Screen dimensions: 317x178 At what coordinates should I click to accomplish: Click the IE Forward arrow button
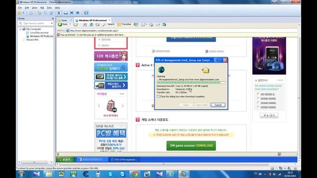tap(75, 24)
